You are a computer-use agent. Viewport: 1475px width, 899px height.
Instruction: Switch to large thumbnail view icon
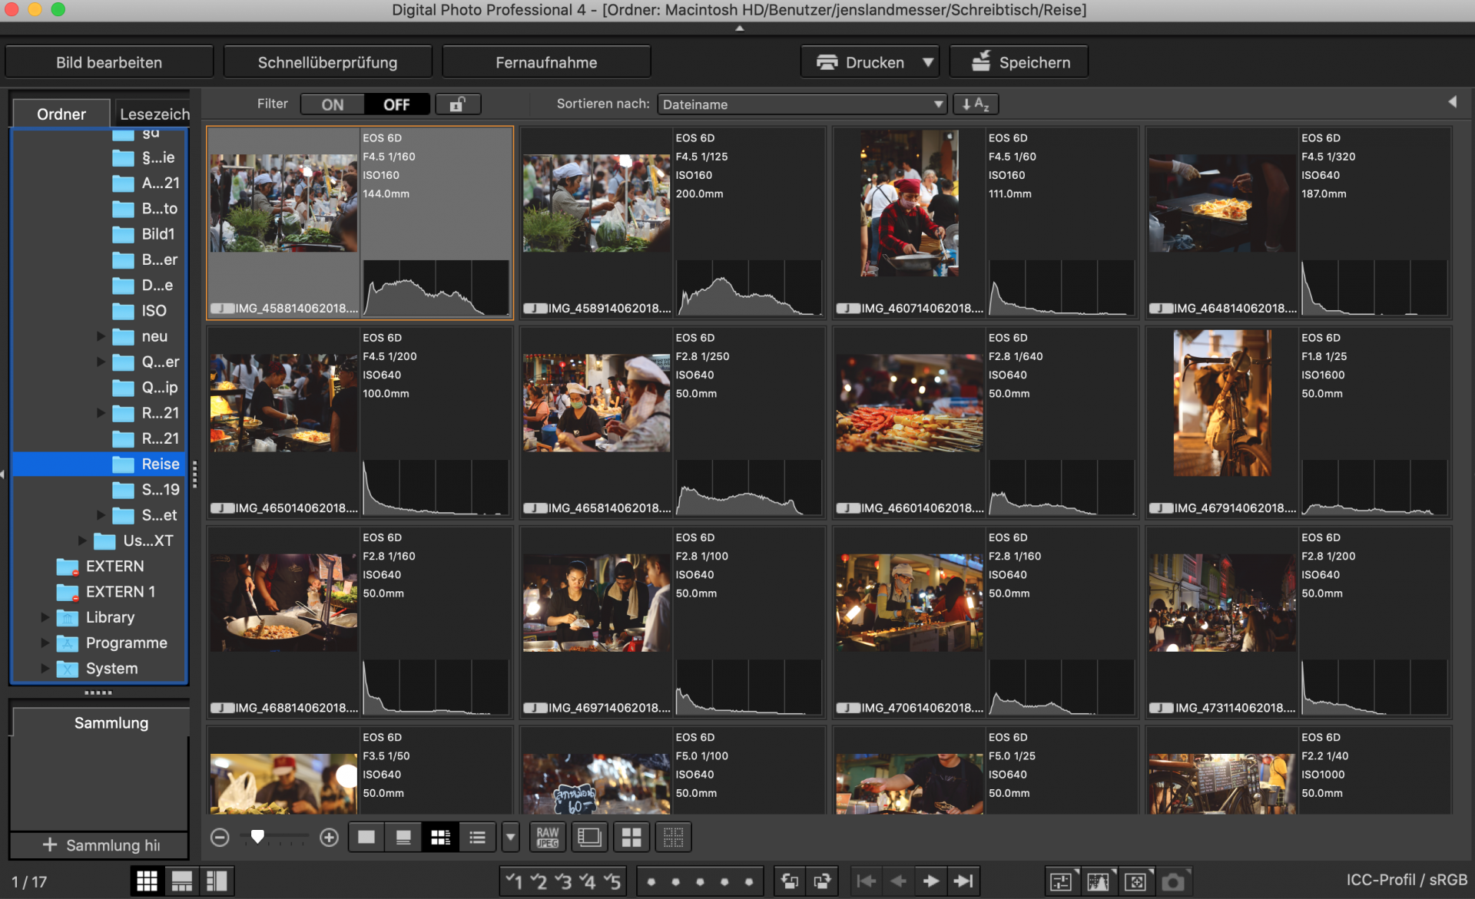366,838
